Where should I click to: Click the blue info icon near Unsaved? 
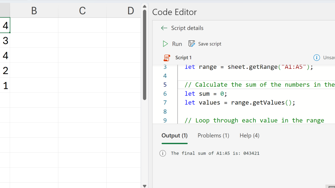[316, 58]
